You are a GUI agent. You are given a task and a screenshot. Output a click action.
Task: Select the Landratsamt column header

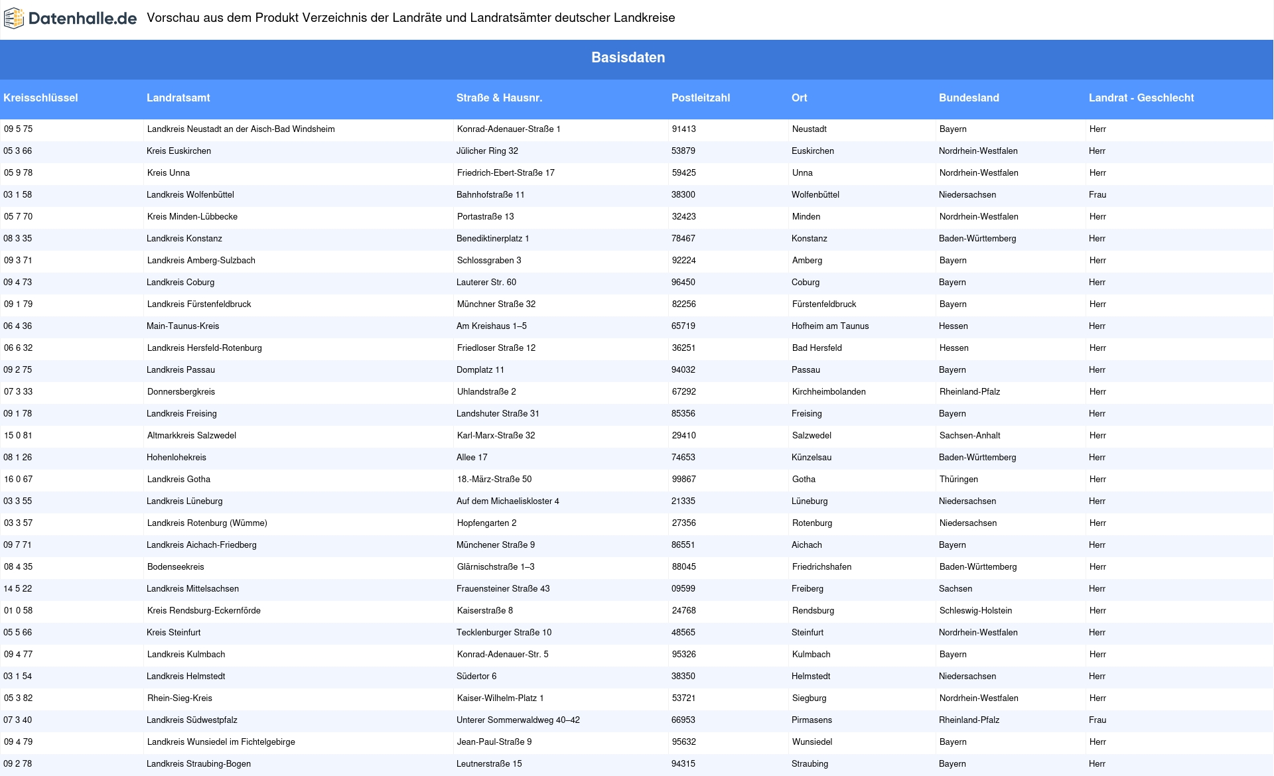(x=178, y=98)
